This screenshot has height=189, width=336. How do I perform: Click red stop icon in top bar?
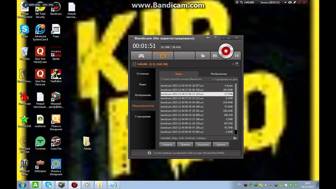pos(304,2)
